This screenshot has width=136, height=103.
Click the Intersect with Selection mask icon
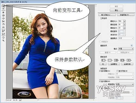(123, 60)
